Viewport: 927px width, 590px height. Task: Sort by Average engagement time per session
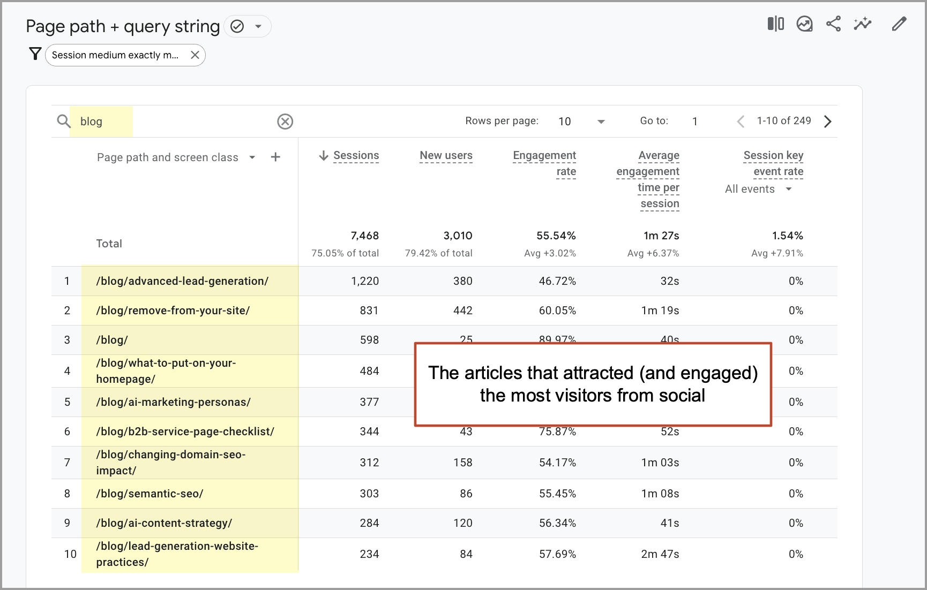tap(648, 179)
